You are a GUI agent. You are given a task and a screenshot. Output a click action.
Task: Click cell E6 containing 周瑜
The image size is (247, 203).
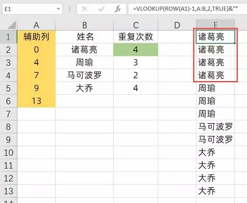pos(215,101)
